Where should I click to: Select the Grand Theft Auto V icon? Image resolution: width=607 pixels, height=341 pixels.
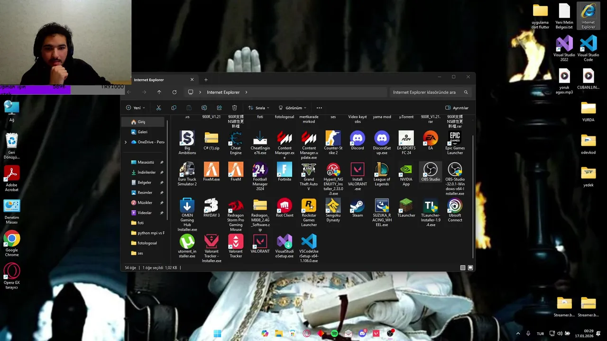[309, 170]
